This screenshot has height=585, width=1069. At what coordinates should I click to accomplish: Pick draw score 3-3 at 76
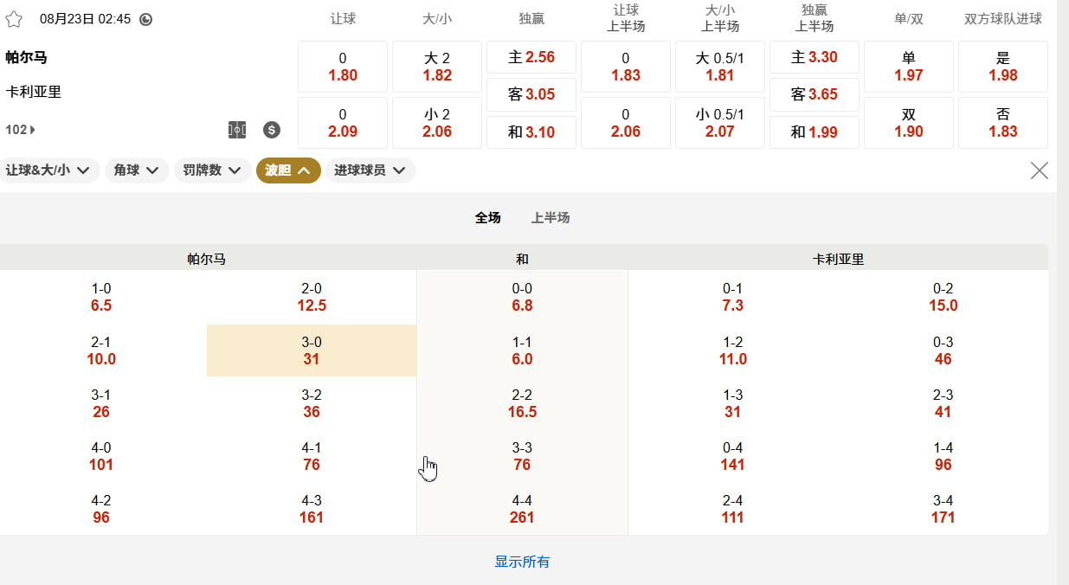point(522,456)
